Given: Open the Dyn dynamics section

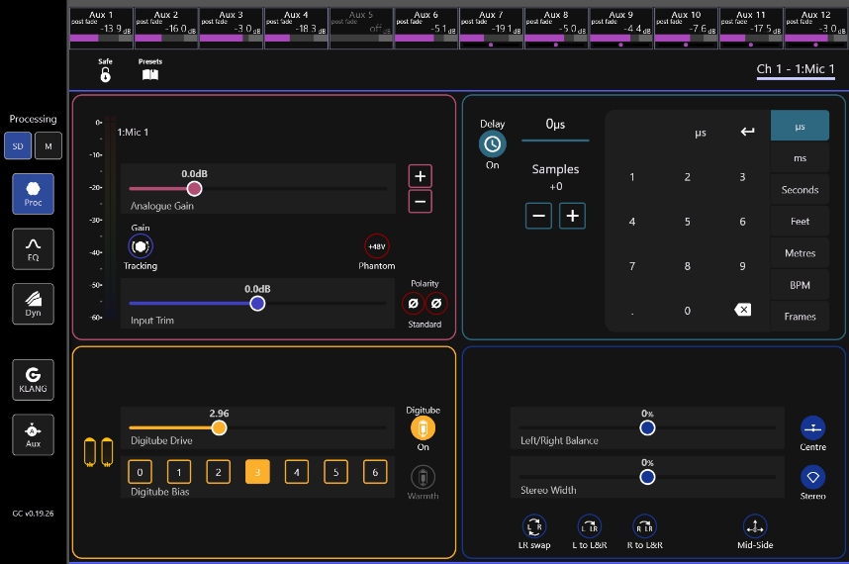Looking at the screenshot, I should coord(33,304).
